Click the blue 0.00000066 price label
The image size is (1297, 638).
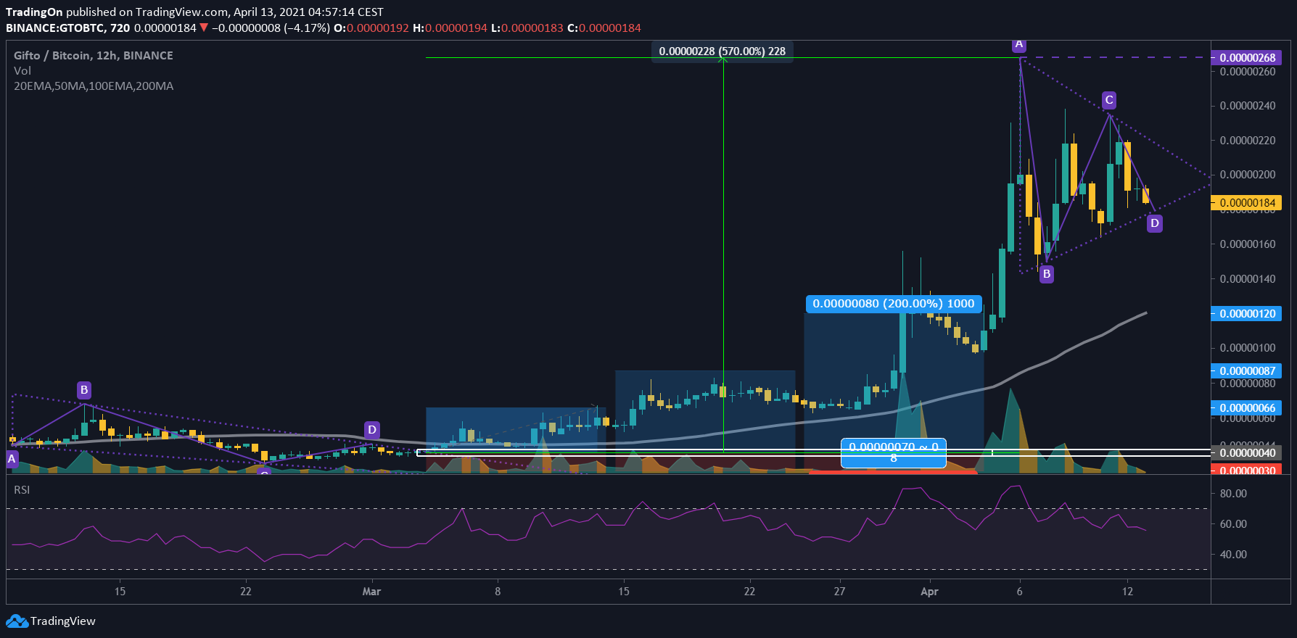tap(1247, 408)
